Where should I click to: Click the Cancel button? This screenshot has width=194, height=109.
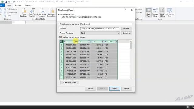tap(127, 89)
